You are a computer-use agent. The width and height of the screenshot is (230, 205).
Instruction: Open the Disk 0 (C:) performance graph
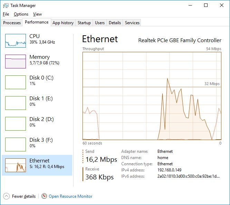(x=16, y=82)
